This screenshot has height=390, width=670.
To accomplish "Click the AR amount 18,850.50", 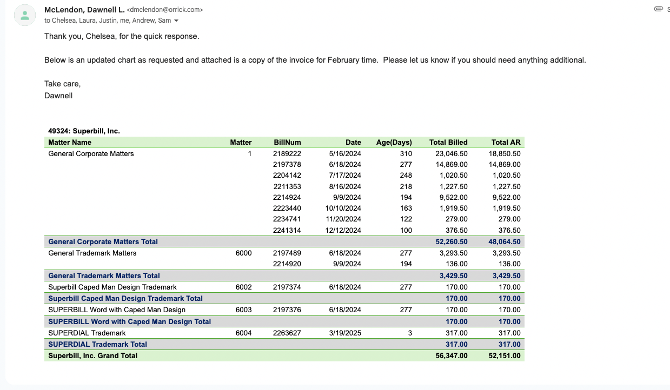I will [x=505, y=153].
